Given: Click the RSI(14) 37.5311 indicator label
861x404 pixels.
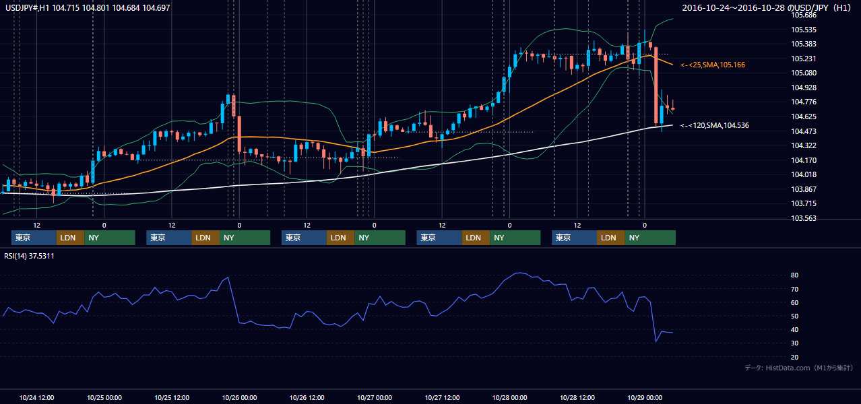Looking at the screenshot, I should 29,256.
